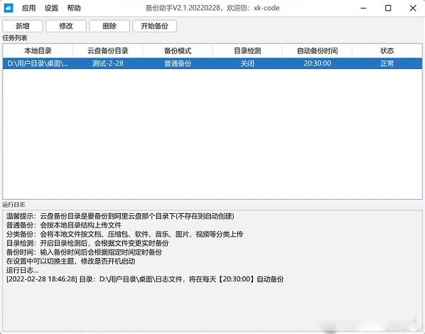Click the 本地目录 column header
This screenshot has width=425, height=334.
(38, 50)
